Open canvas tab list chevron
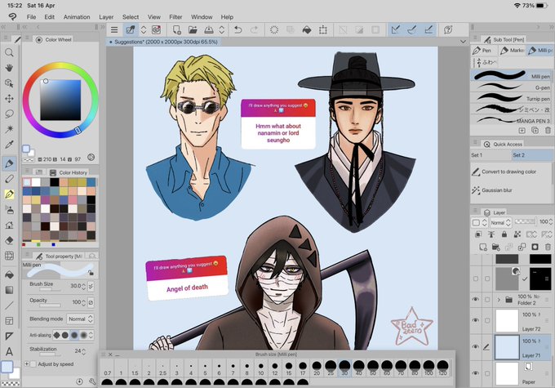 click(463, 42)
